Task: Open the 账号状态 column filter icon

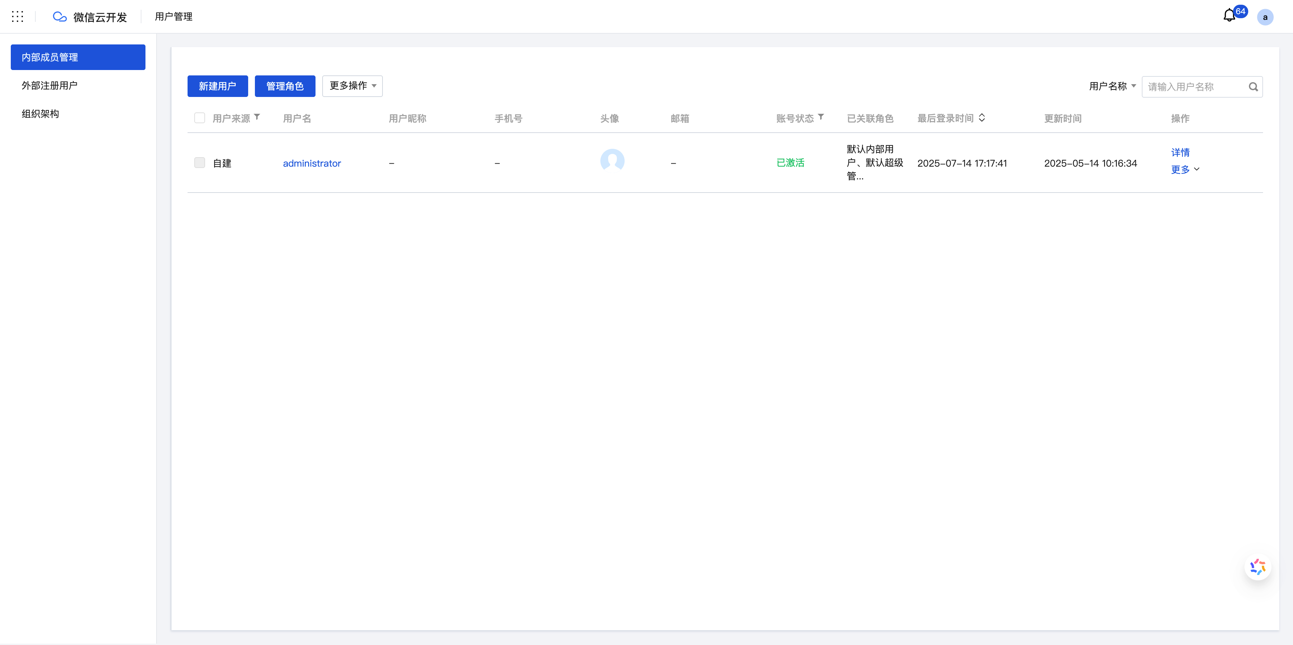Action: coord(821,117)
